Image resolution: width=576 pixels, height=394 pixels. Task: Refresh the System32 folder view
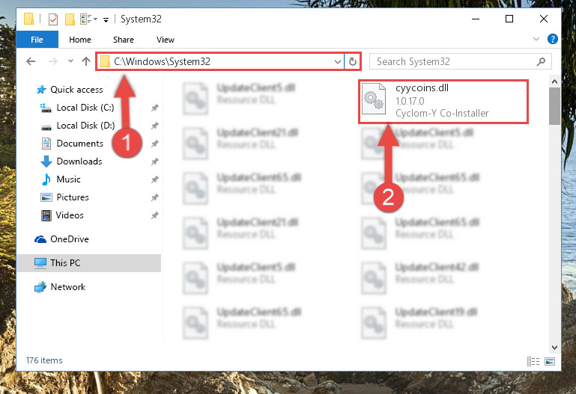pyautogui.click(x=353, y=61)
